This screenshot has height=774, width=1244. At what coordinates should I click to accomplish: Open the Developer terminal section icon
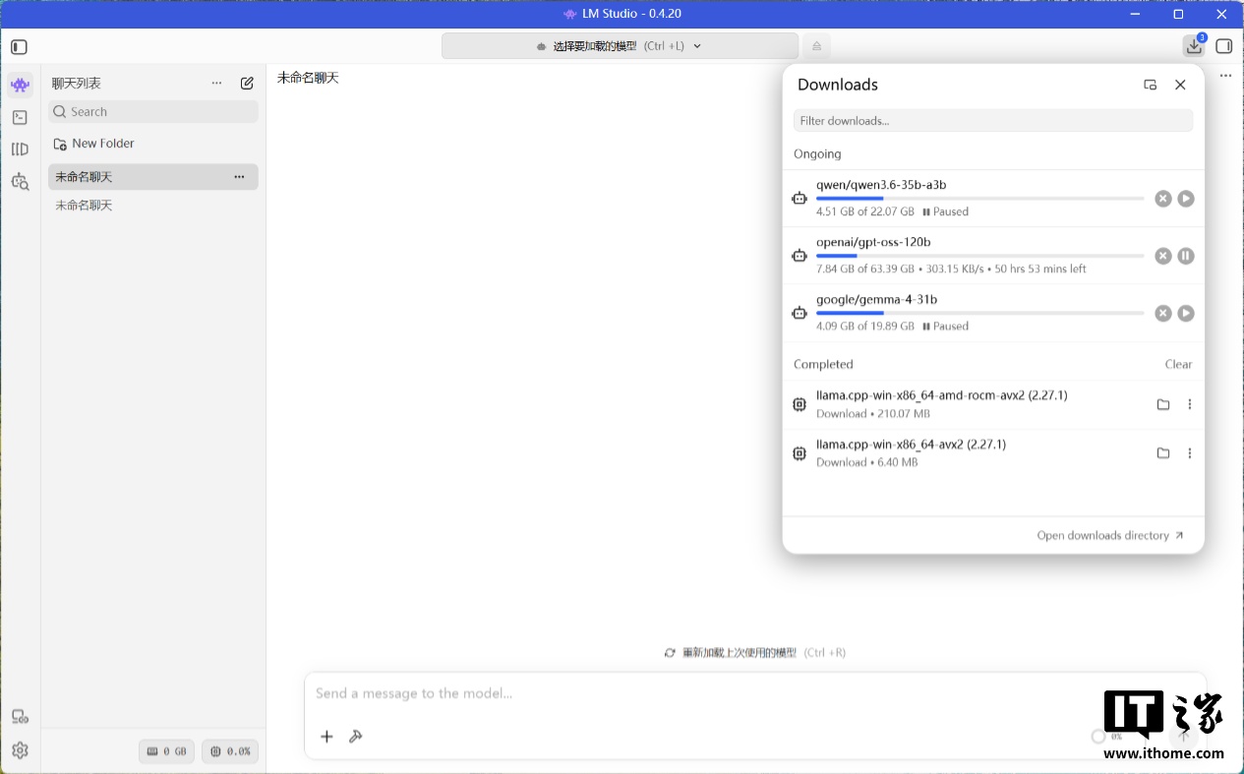click(20, 117)
